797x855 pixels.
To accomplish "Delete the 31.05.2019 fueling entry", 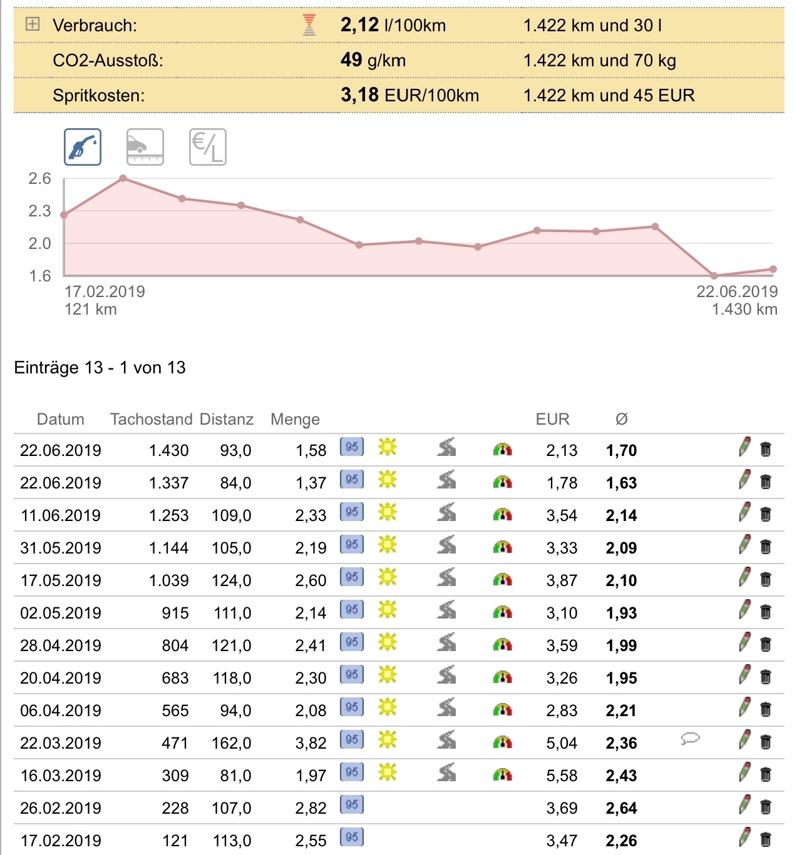I will (x=766, y=547).
